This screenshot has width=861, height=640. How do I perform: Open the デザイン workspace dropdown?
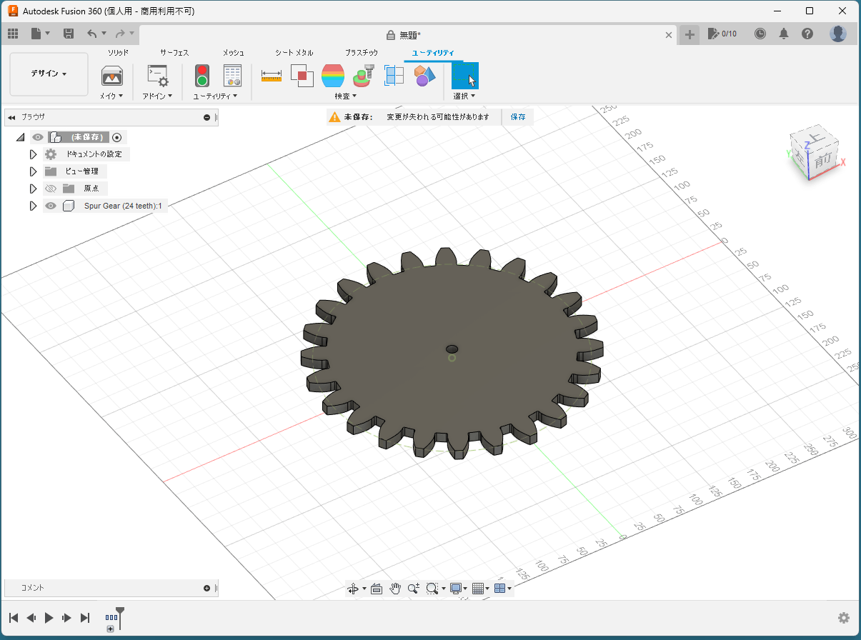pyautogui.click(x=49, y=74)
